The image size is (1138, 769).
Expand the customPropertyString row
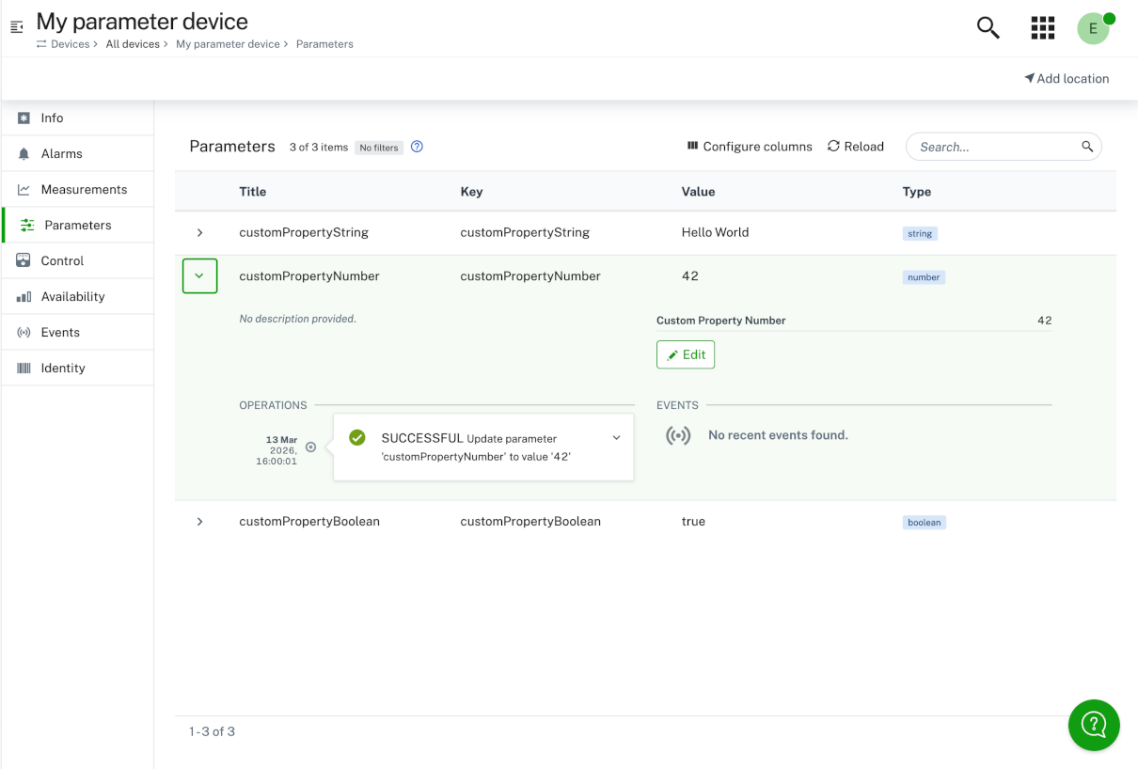199,232
